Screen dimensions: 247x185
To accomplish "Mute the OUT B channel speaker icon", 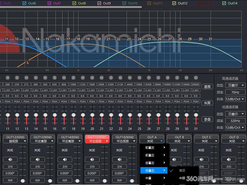I will click(174, 159).
